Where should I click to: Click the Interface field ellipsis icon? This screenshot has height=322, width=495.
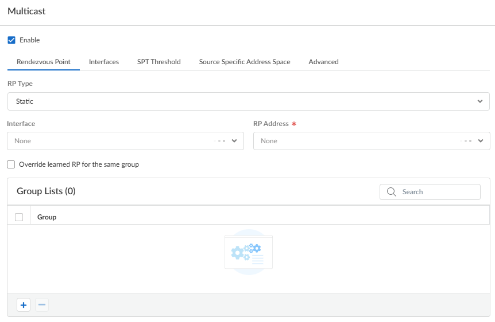click(219, 141)
